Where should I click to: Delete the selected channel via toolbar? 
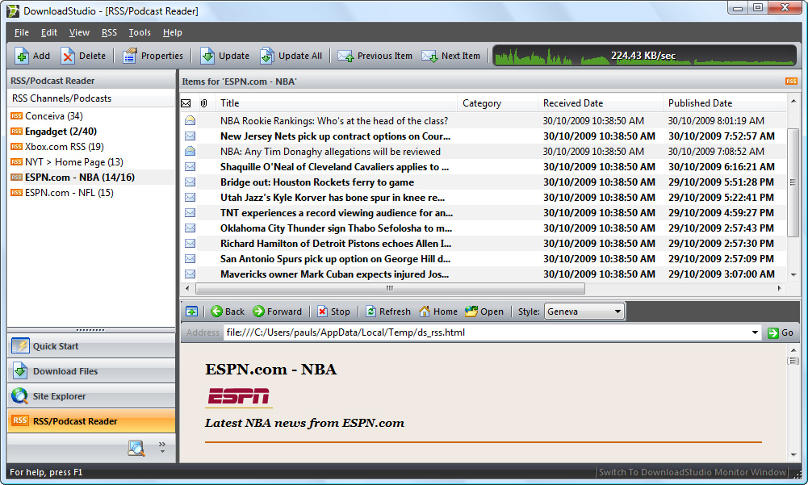click(68, 56)
